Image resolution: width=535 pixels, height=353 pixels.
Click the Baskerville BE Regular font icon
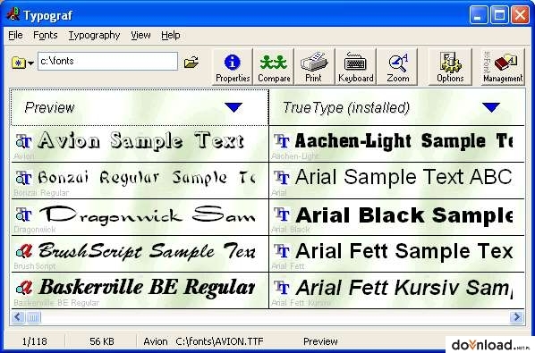(x=24, y=288)
